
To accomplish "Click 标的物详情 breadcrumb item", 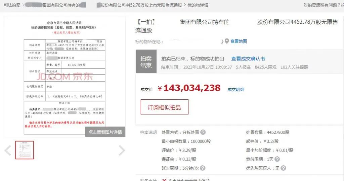I will point(198,5).
